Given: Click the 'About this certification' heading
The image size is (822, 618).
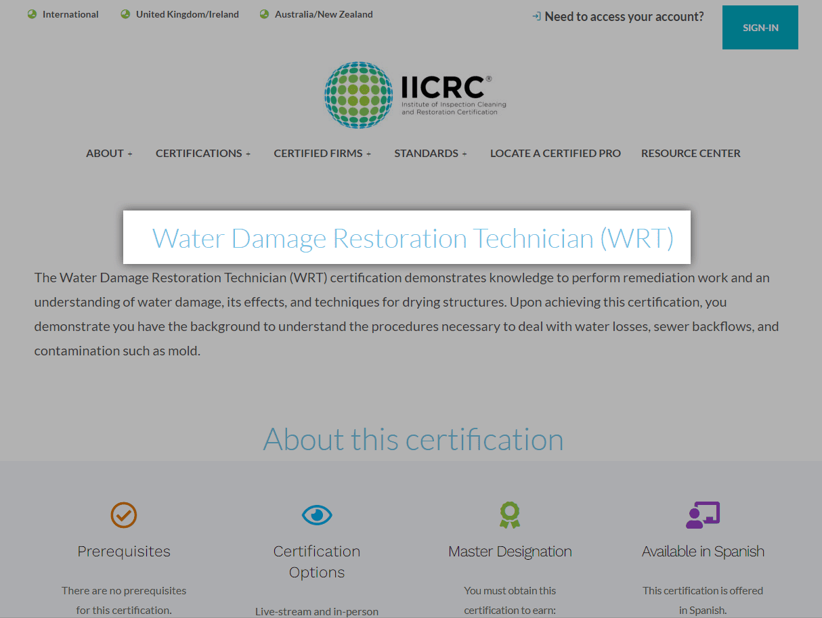Looking at the screenshot, I should click(x=413, y=439).
